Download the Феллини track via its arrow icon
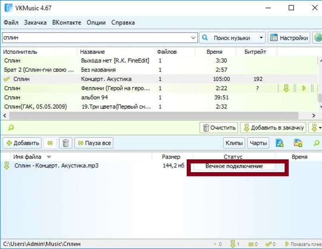The width and height of the screenshot is (322, 249). tap(286, 88)
